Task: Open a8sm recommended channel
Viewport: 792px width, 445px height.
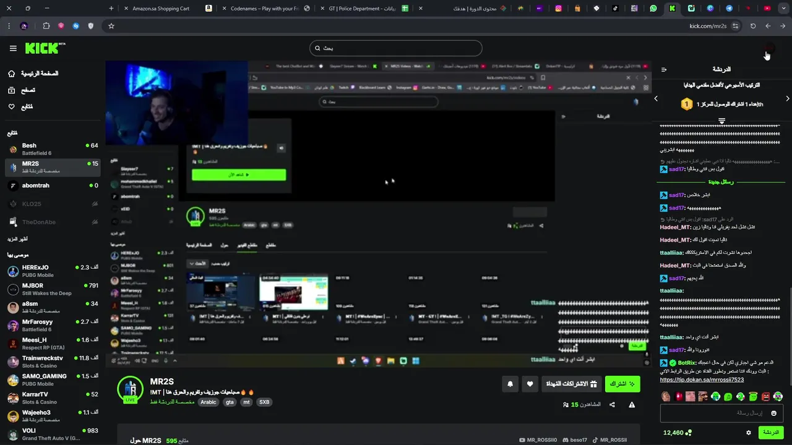Action: [x=53, y=307]
